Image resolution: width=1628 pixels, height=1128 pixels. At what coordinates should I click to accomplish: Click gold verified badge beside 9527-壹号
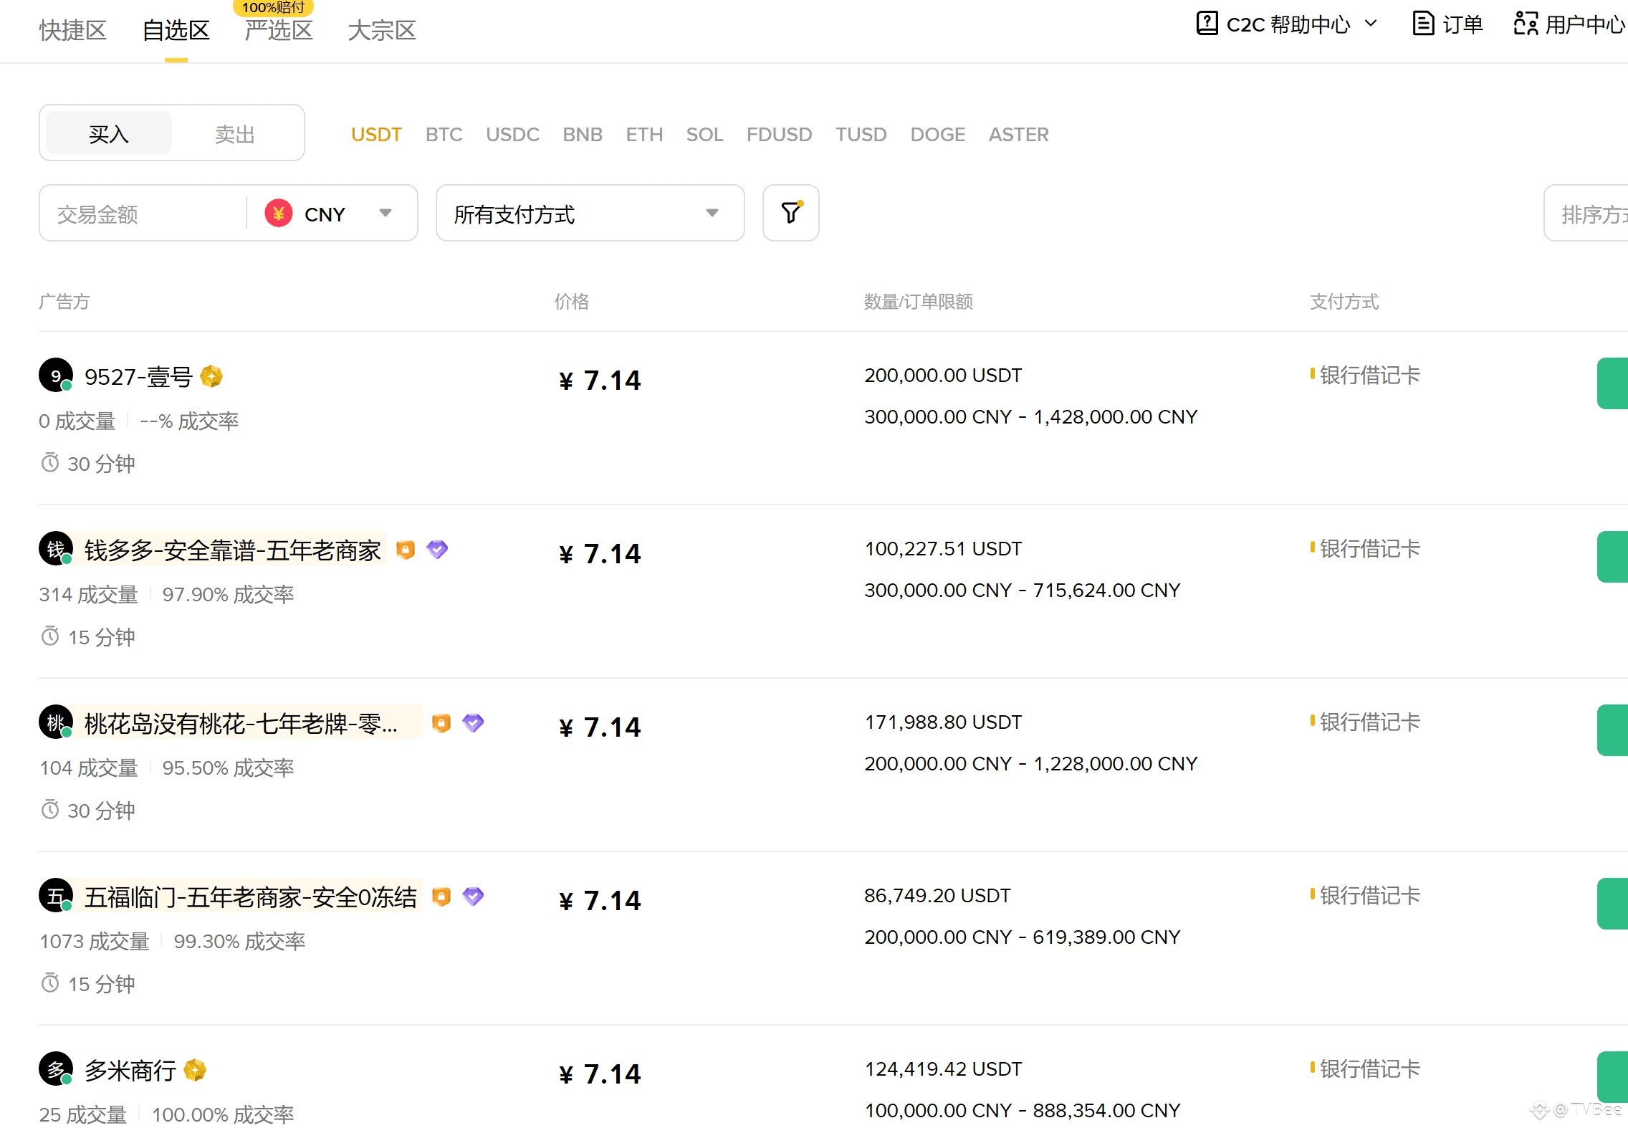(x=211, y=376)
